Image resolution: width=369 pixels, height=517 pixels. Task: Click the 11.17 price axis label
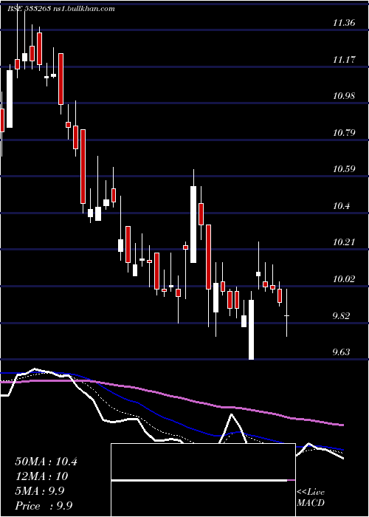tap(344, 60)
